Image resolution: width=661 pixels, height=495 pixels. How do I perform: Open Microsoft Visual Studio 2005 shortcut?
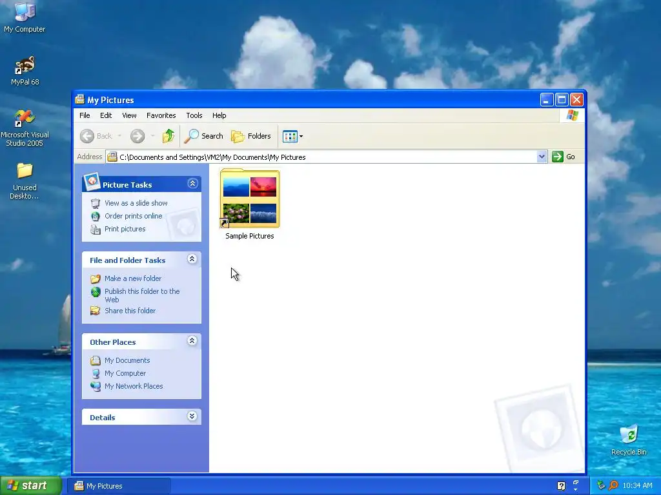25,128
